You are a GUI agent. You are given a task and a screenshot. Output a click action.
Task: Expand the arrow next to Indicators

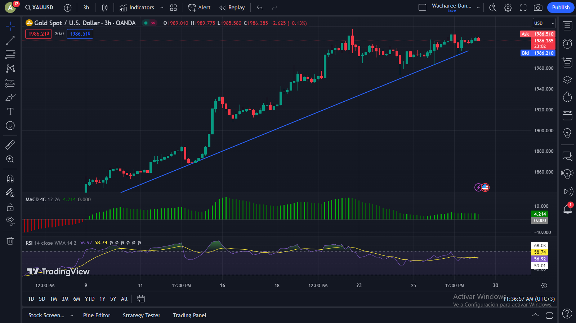coord(162,8)
